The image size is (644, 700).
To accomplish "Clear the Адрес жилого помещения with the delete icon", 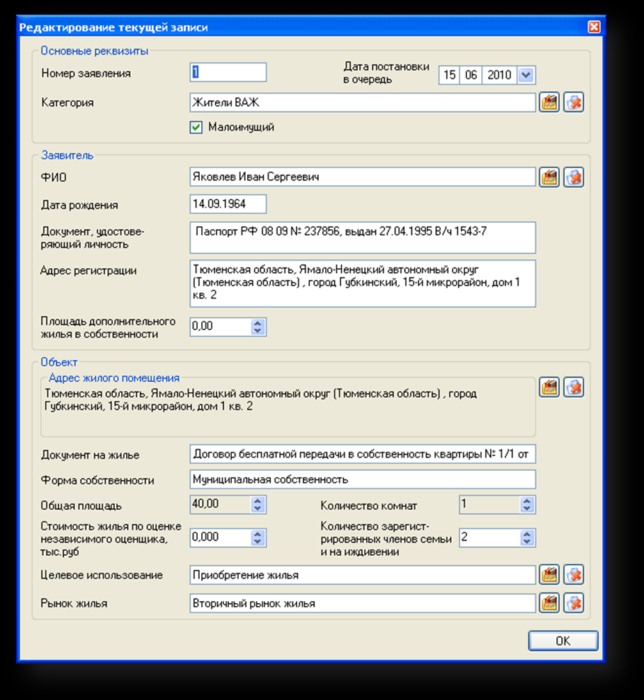I will (574, 387).
